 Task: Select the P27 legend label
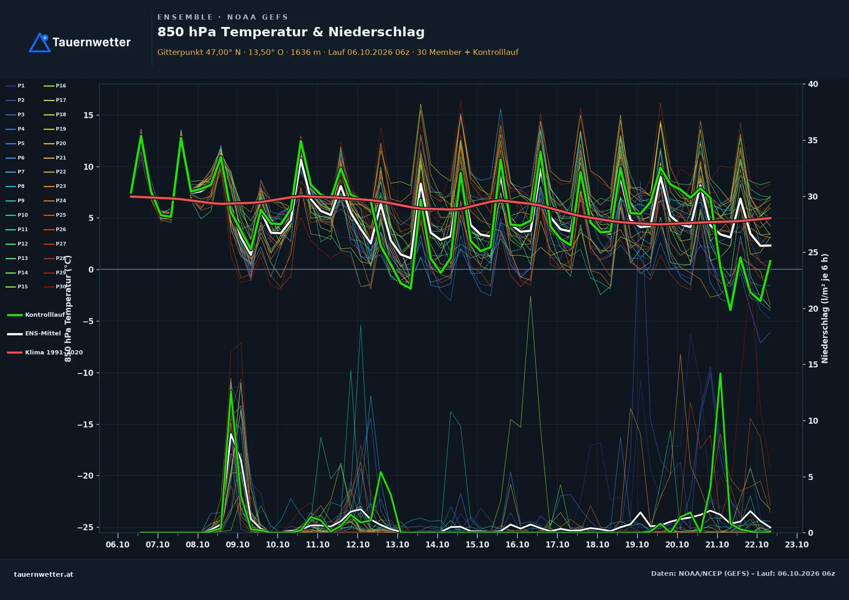(x=61, y=244)
